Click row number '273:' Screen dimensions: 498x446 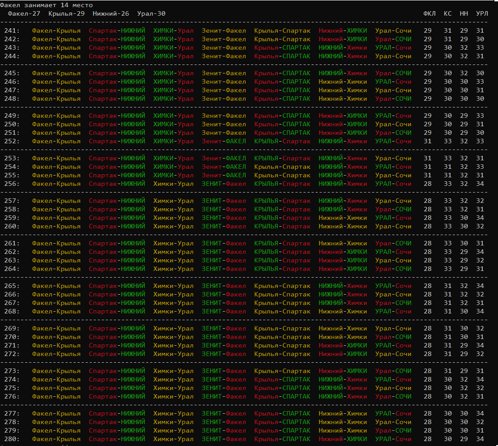[12, 371]
